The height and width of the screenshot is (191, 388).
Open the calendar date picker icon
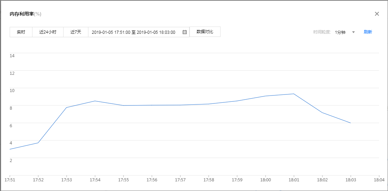tap(185, 32)
